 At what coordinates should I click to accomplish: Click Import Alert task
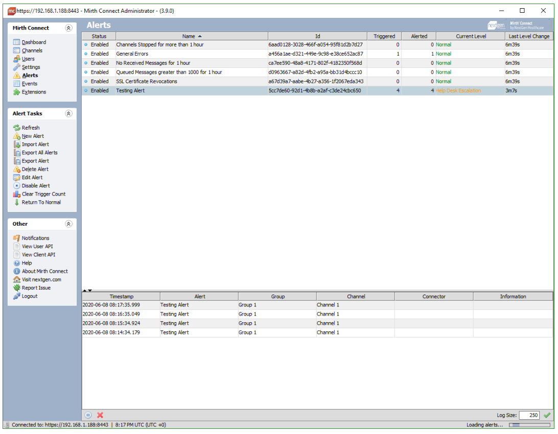[x=31, y=144]
